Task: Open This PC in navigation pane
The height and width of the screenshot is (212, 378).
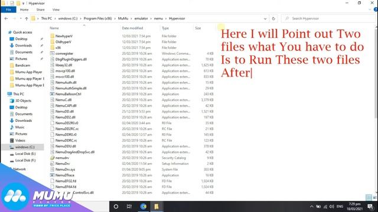Action: click(18, 94)
